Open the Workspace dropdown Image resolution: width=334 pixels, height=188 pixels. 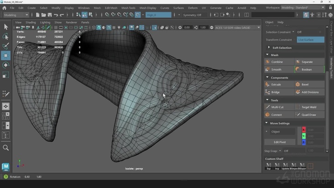303,7
